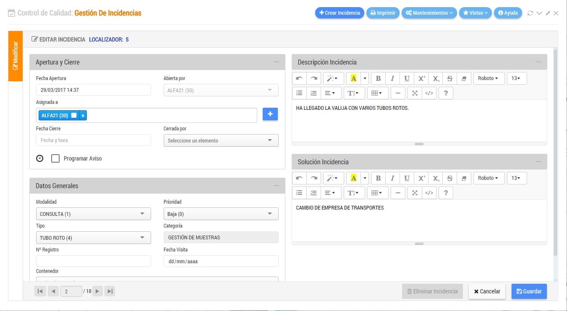Click the page number field showing 2

point(71,291)
